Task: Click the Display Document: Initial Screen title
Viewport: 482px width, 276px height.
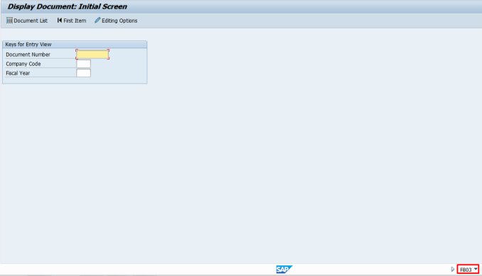Action: 68,6
